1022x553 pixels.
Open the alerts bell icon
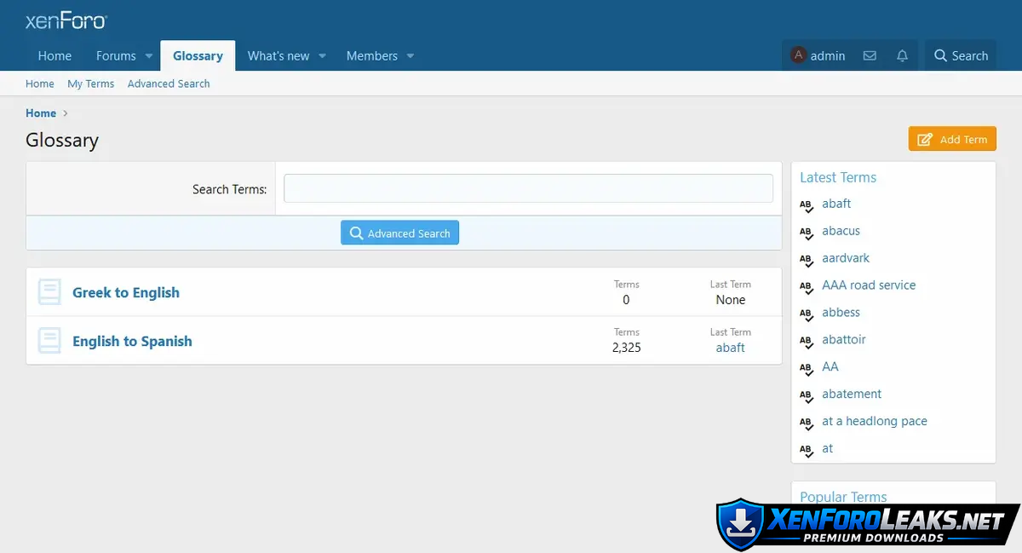[x=902, y=56]
